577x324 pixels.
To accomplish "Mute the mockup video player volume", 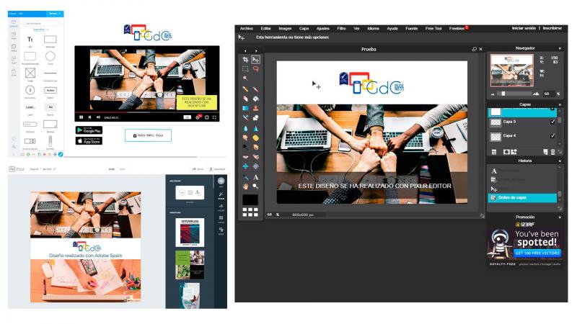I will coord(98,117).
